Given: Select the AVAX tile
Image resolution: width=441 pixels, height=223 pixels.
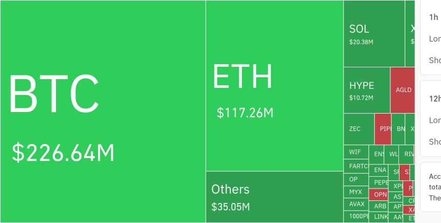Looking at the screenshot, I should 356,204.
